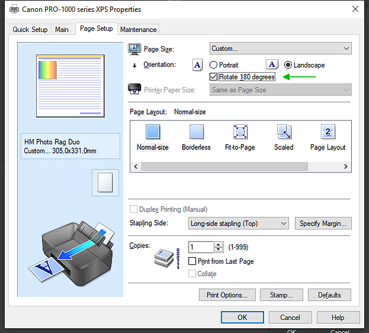The height and width of the screenshot is (333, 369).
Task: Toggle the Collate checkbox
Action: pyautogui.click(x=192, y=273)
